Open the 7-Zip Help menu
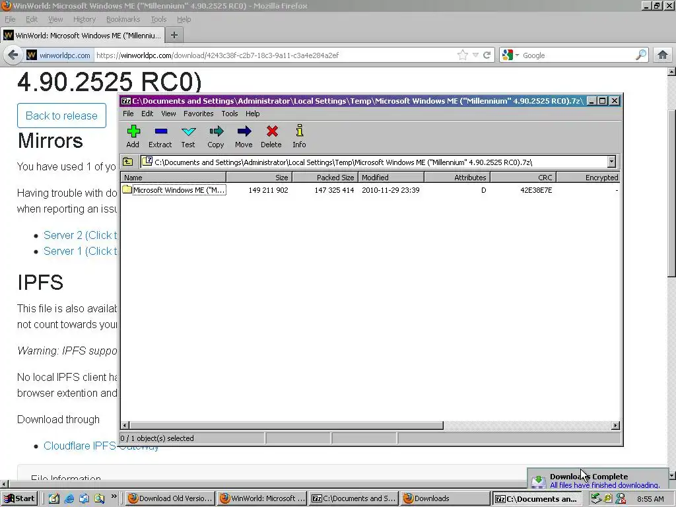The height and width of the screenshot is (507, 676). pyautogui.click(x=253, y=114)
